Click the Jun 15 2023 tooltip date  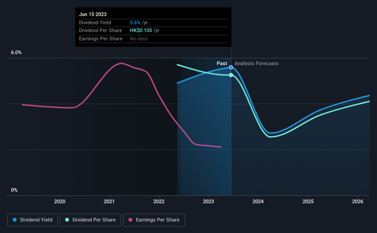(93, 14)
